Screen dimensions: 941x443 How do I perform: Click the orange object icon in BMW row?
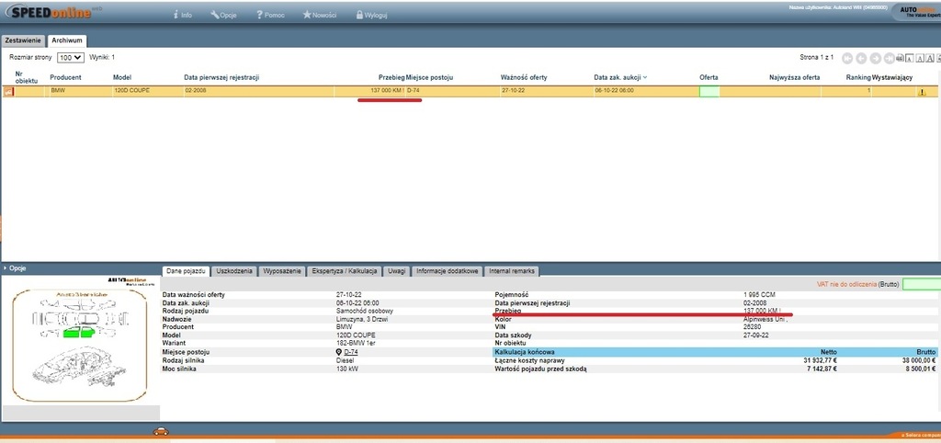[x=10, y=92]
